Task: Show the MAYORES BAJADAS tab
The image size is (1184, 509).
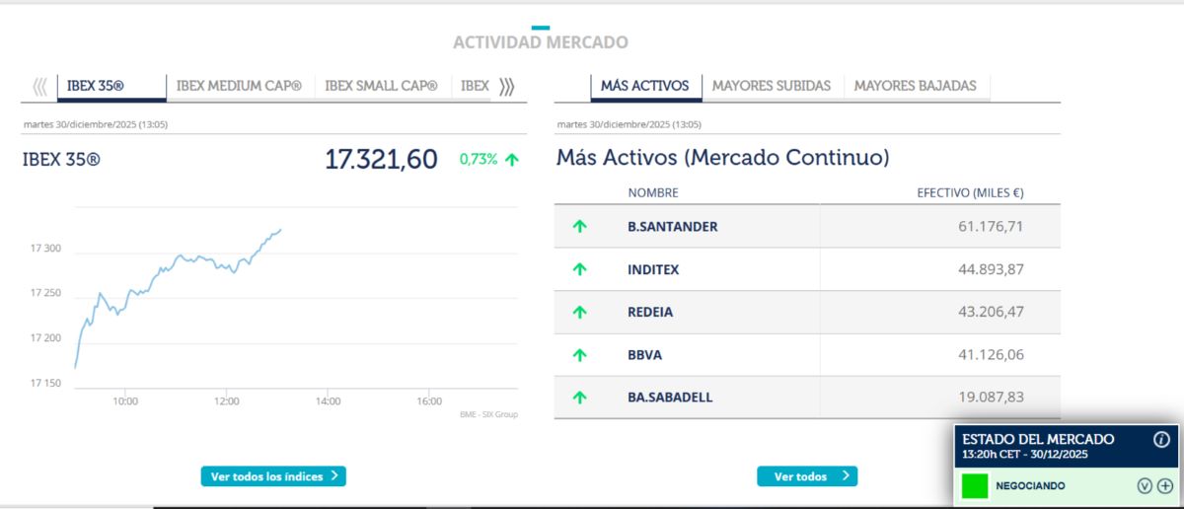Action: (x=915, y=86)
